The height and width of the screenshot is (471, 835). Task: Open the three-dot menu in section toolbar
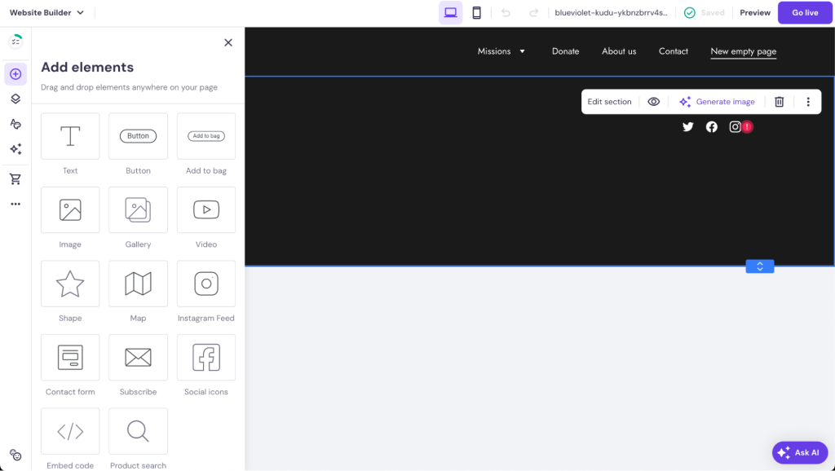808,101
